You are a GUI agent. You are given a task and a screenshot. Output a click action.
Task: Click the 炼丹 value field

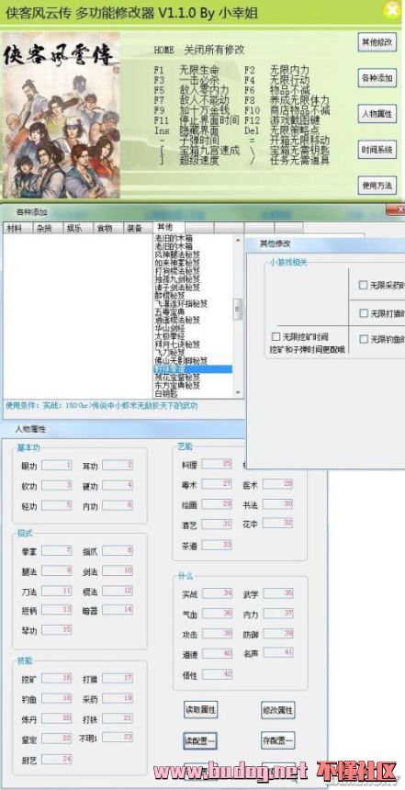coord(56,717)
